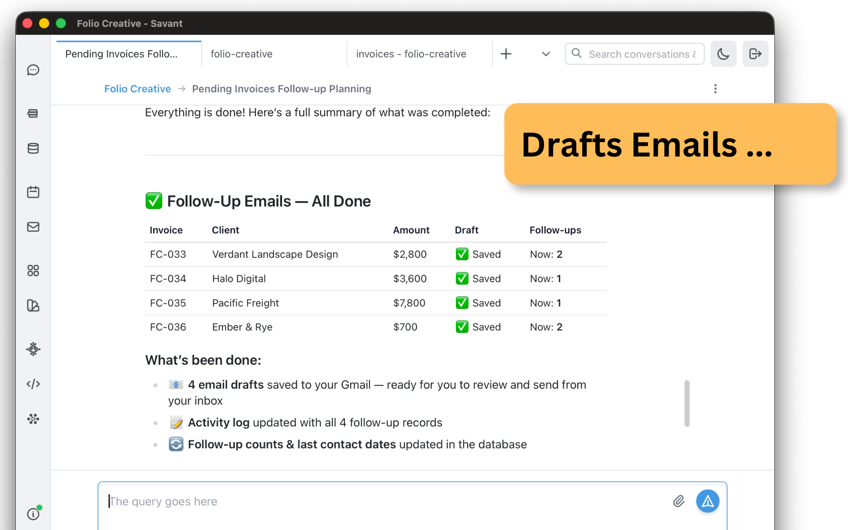
Task: Send the query with blue send button
Action: [708, 501]
